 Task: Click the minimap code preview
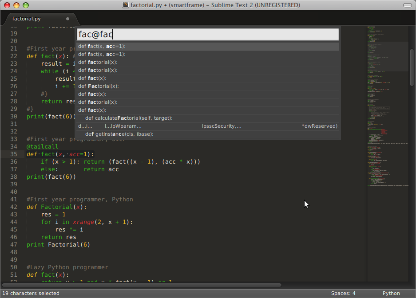[386, 111]
